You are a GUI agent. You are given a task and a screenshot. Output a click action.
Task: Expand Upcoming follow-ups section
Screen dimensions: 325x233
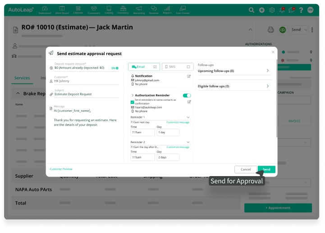(x=267, y=71)
